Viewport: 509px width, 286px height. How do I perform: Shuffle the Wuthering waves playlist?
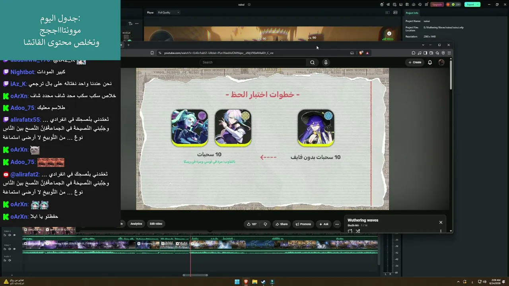pos(357,231)
